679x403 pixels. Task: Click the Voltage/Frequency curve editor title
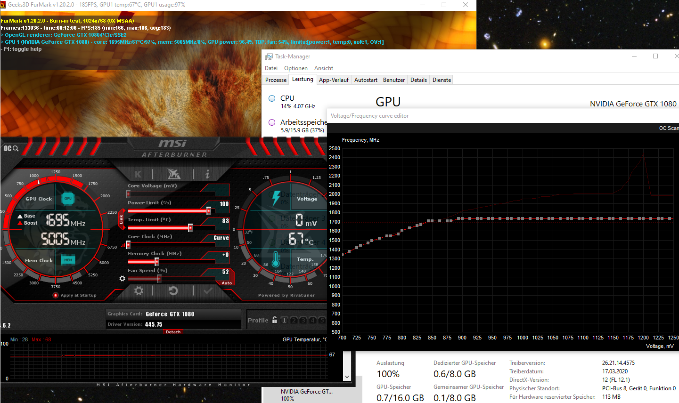point(370,116)
